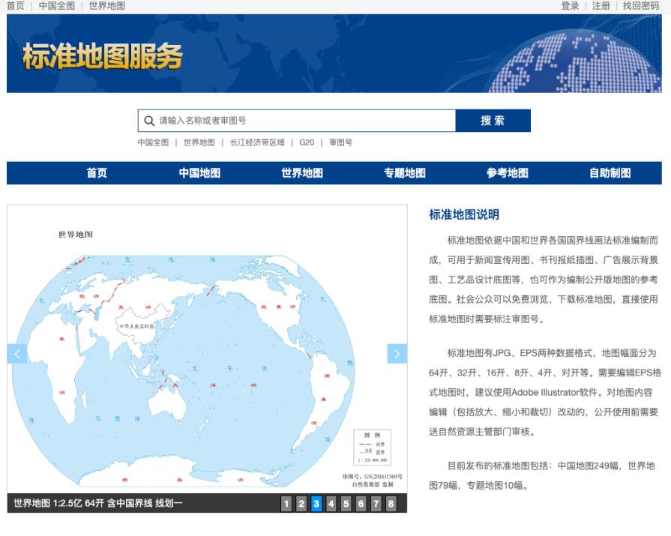
Task: Open 自助制图 navigation tab
Action: 610,173
